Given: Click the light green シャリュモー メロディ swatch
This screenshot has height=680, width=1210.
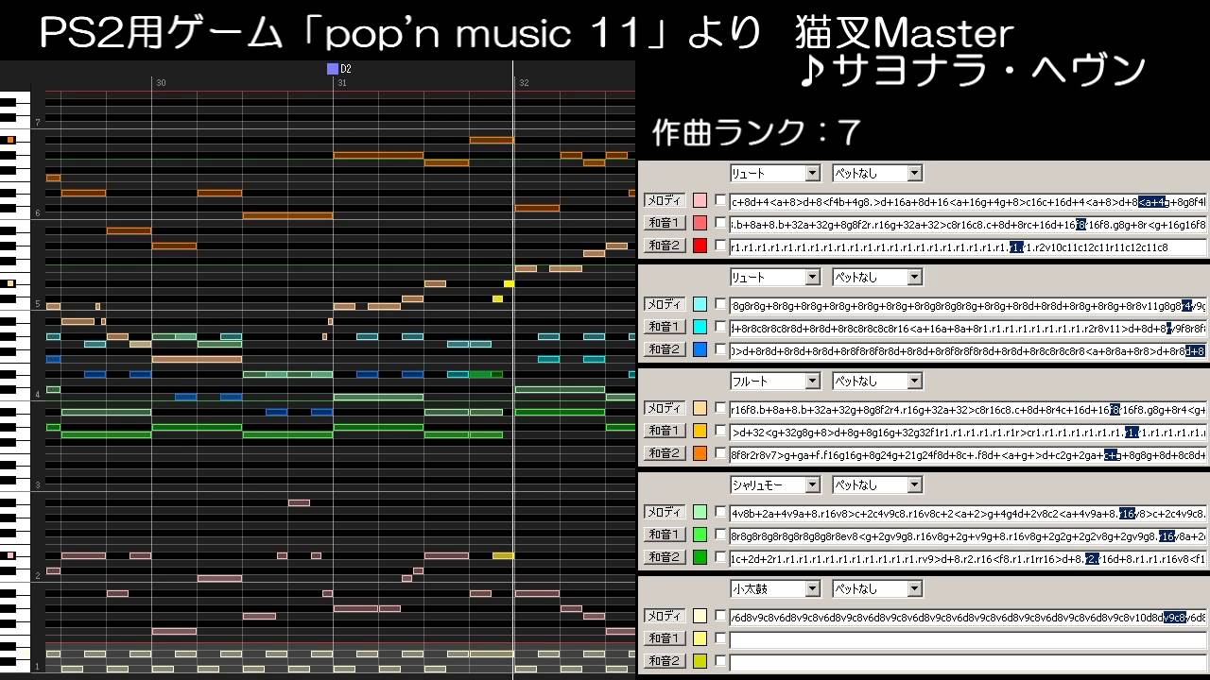Looking at the screenshot, I should coord(700,512).
